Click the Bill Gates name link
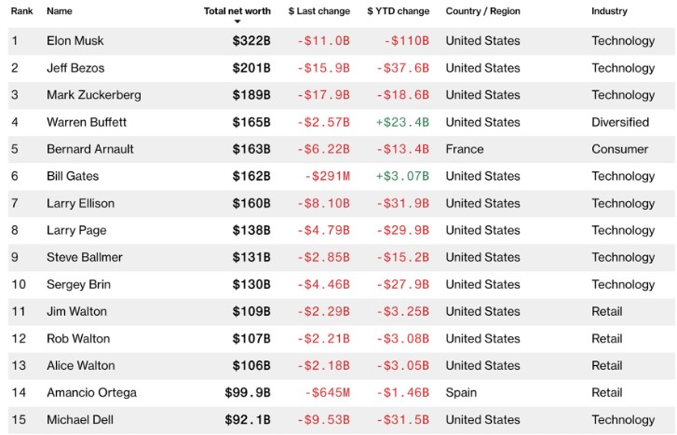677x435 pixels. pos(73,176)
